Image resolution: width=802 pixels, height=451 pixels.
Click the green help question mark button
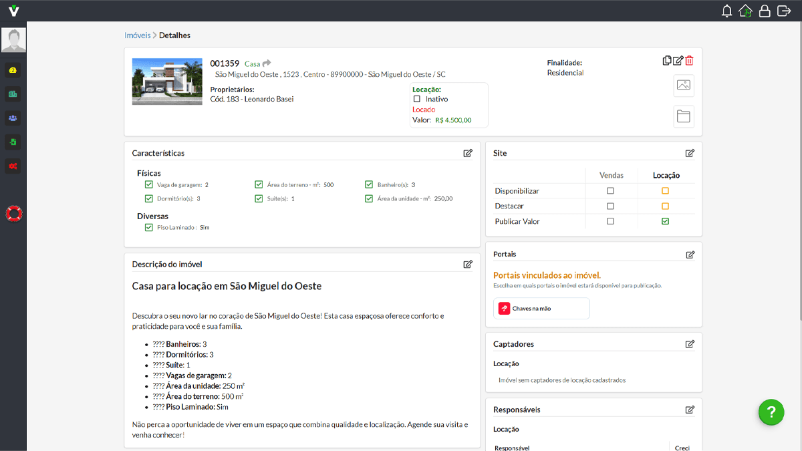[771, 412]
